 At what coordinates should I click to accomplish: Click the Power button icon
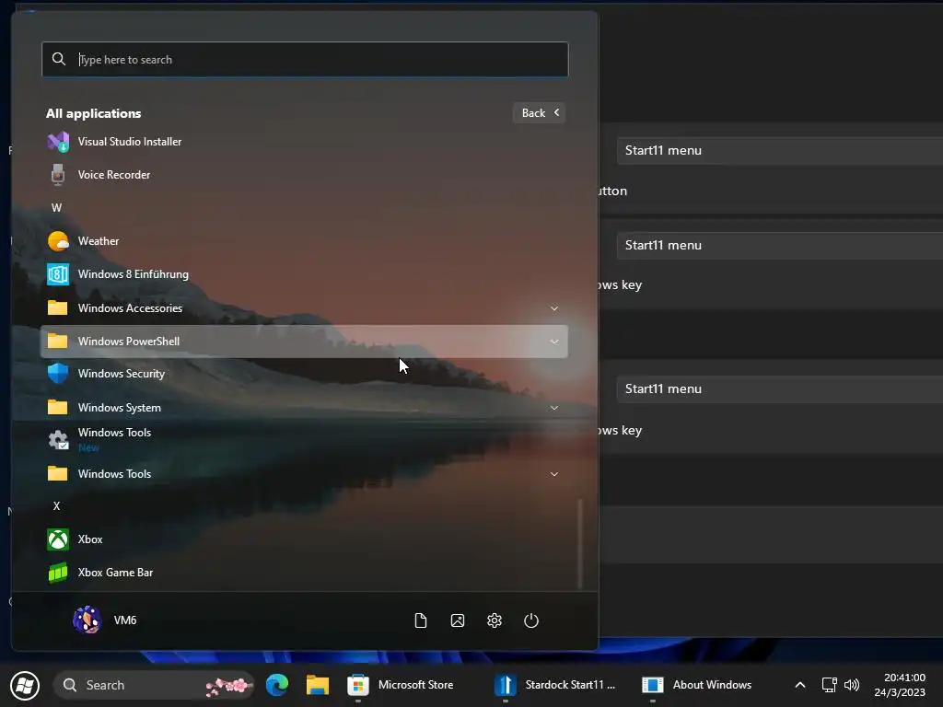(x=531, y=620)
